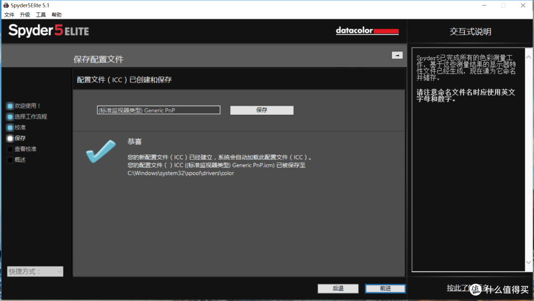Screen dimensions: 534x301
Task: Click the Spyder5Elite title bar app icon
Action: 6,5
